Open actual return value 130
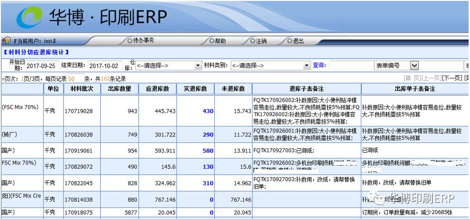 click(208, 167)
